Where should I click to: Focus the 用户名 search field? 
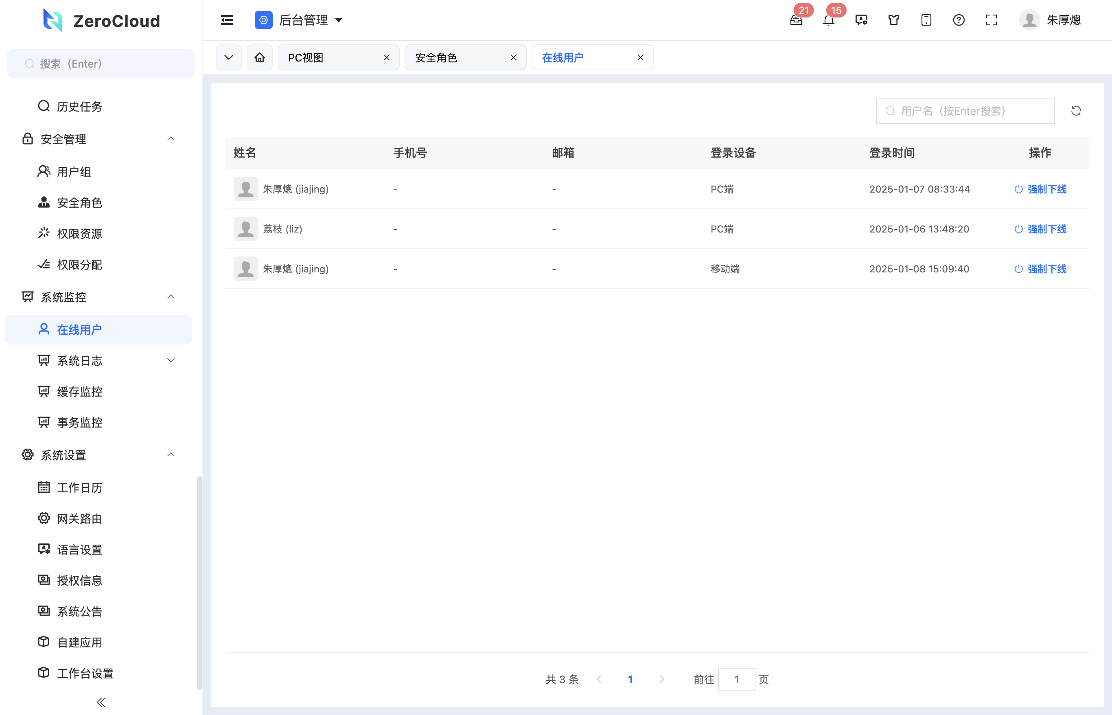[x=965, y=111]
